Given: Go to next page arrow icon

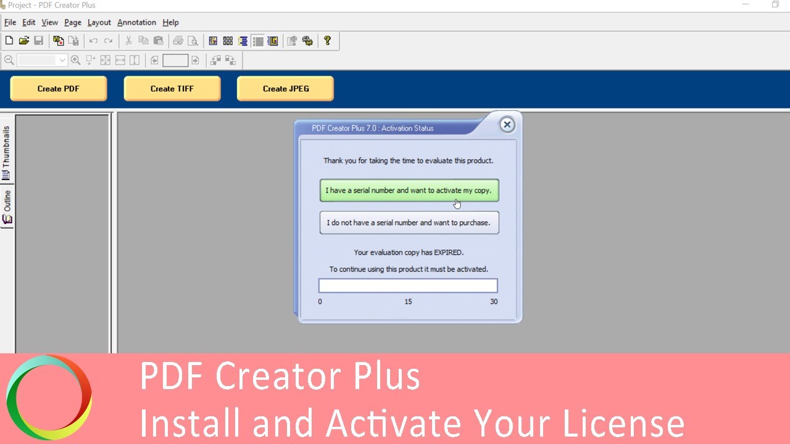Looking at the screenshot, I should click(x=195, y=60).
